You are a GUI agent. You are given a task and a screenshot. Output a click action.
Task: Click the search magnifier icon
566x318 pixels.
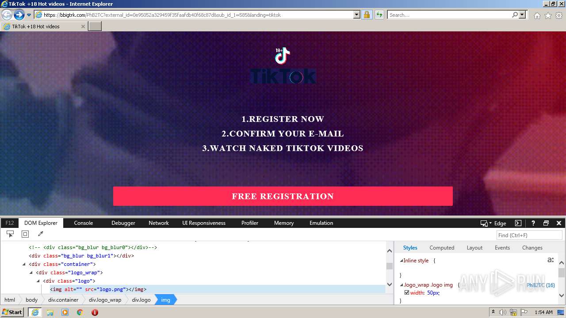pos(515,15)
